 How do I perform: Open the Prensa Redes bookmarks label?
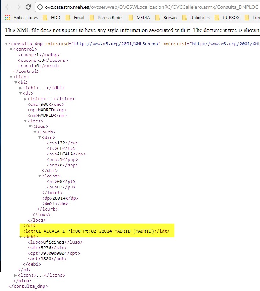[x=111, y=17]
